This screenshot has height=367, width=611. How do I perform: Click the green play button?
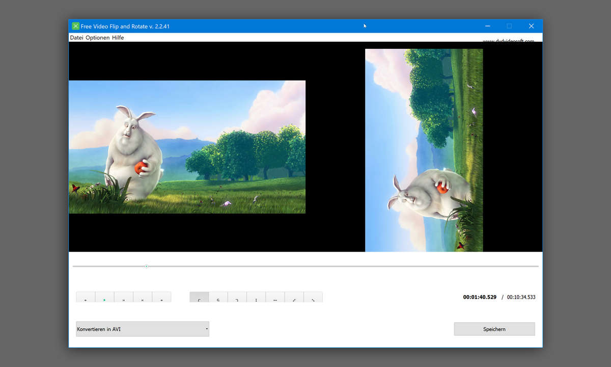tap(104, 297)
